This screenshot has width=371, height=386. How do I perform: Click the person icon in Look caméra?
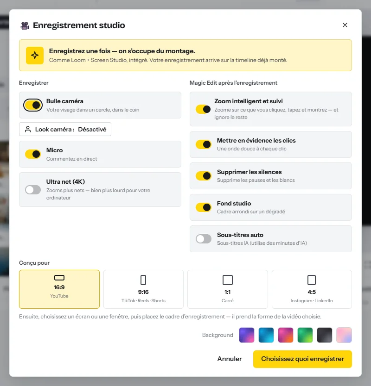coord(28,129)
